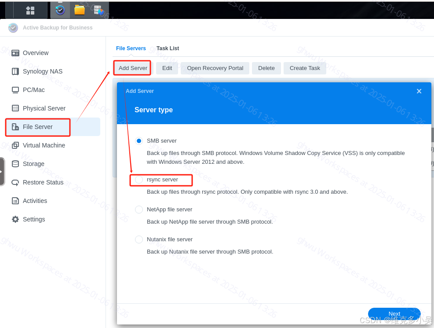Click the Create Task button
The width and height of the screenshot is (434, 328).
point(305,68)
